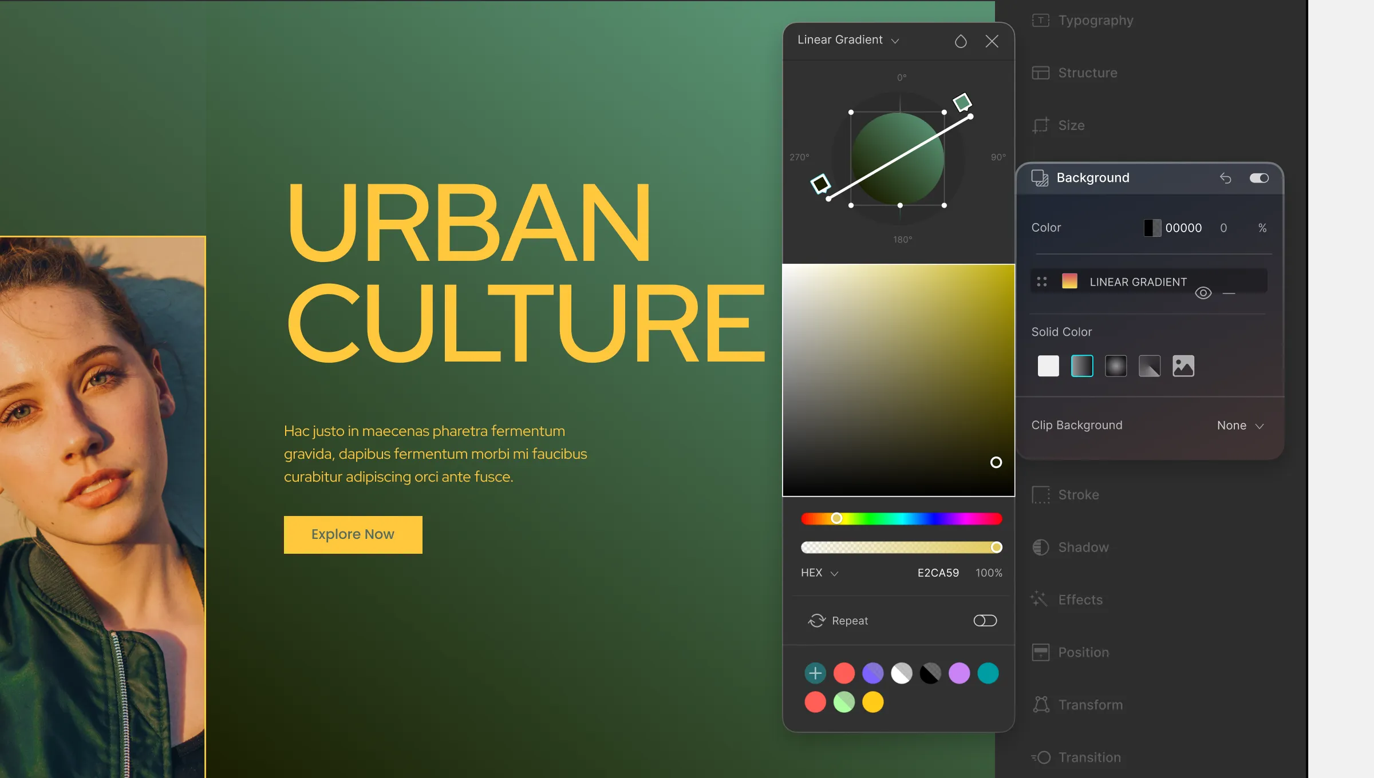This screenshot has height=778, width=1374.
Task: Click the Shadow panel icon
Action: [1040, 547]
